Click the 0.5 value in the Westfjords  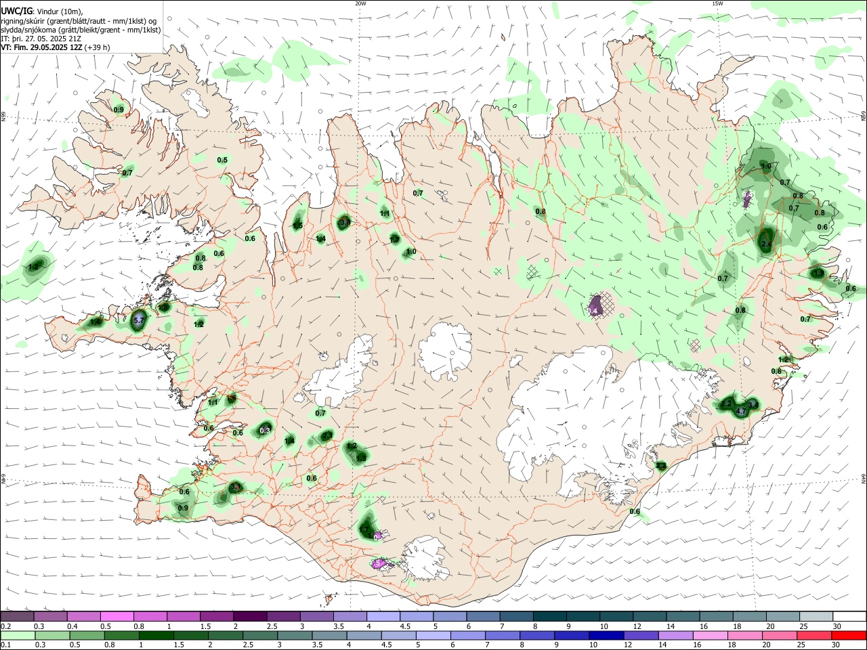pos(222,160)
